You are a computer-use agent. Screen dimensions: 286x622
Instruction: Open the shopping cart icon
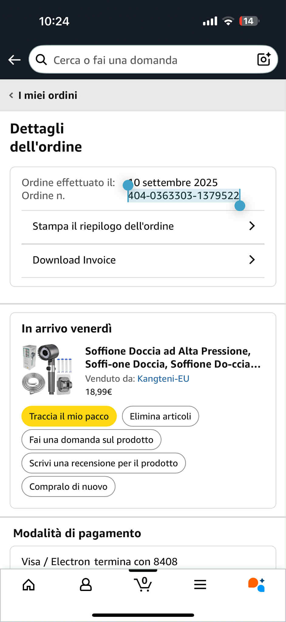coord(143,584)
